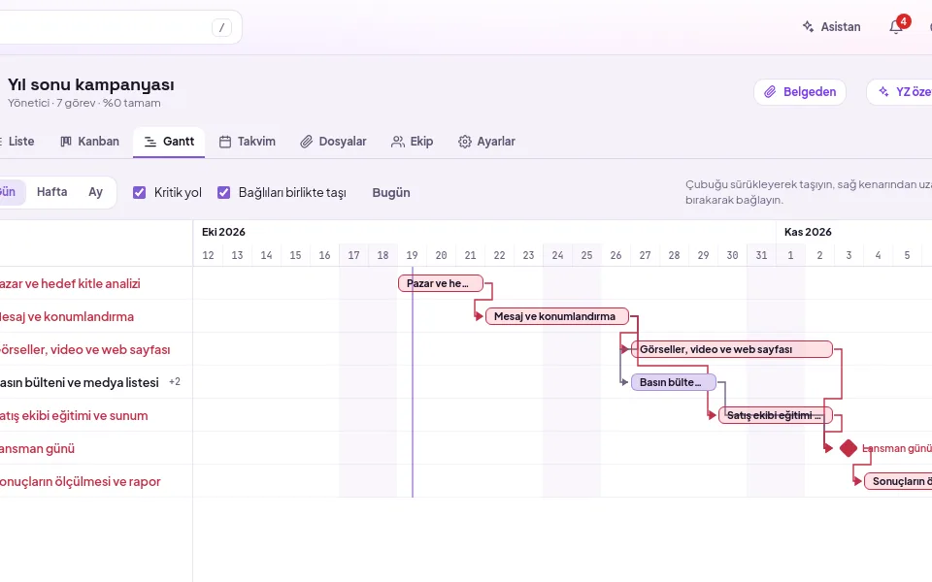The height and width of the screenshot is (582, 932).
Task: Open Sonuçların ölçülmesi ve rapor row
Action: [x=81, y=481]
